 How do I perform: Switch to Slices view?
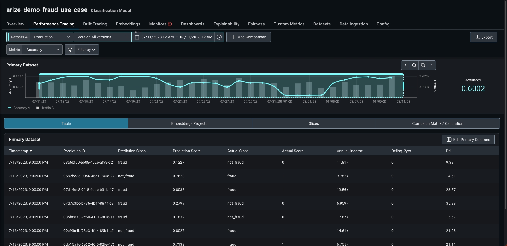click(314, 123)
